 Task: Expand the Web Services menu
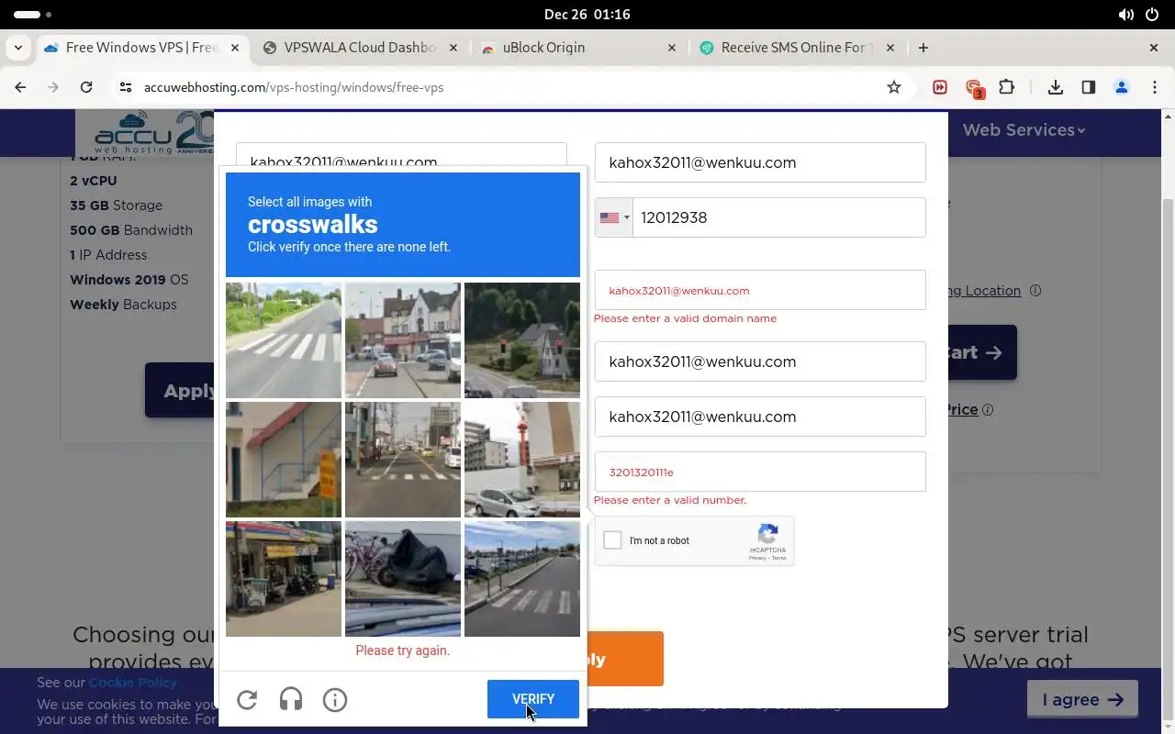(x=1024, y=129)
